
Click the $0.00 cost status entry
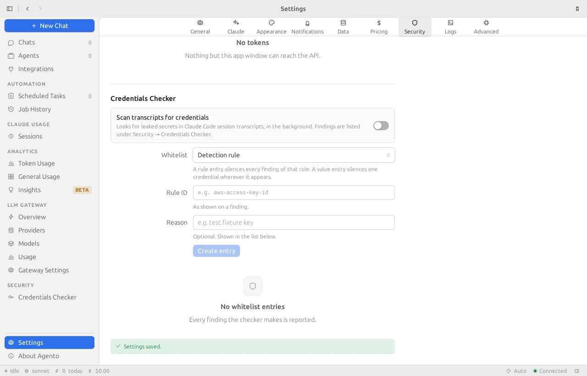(99, 371)
